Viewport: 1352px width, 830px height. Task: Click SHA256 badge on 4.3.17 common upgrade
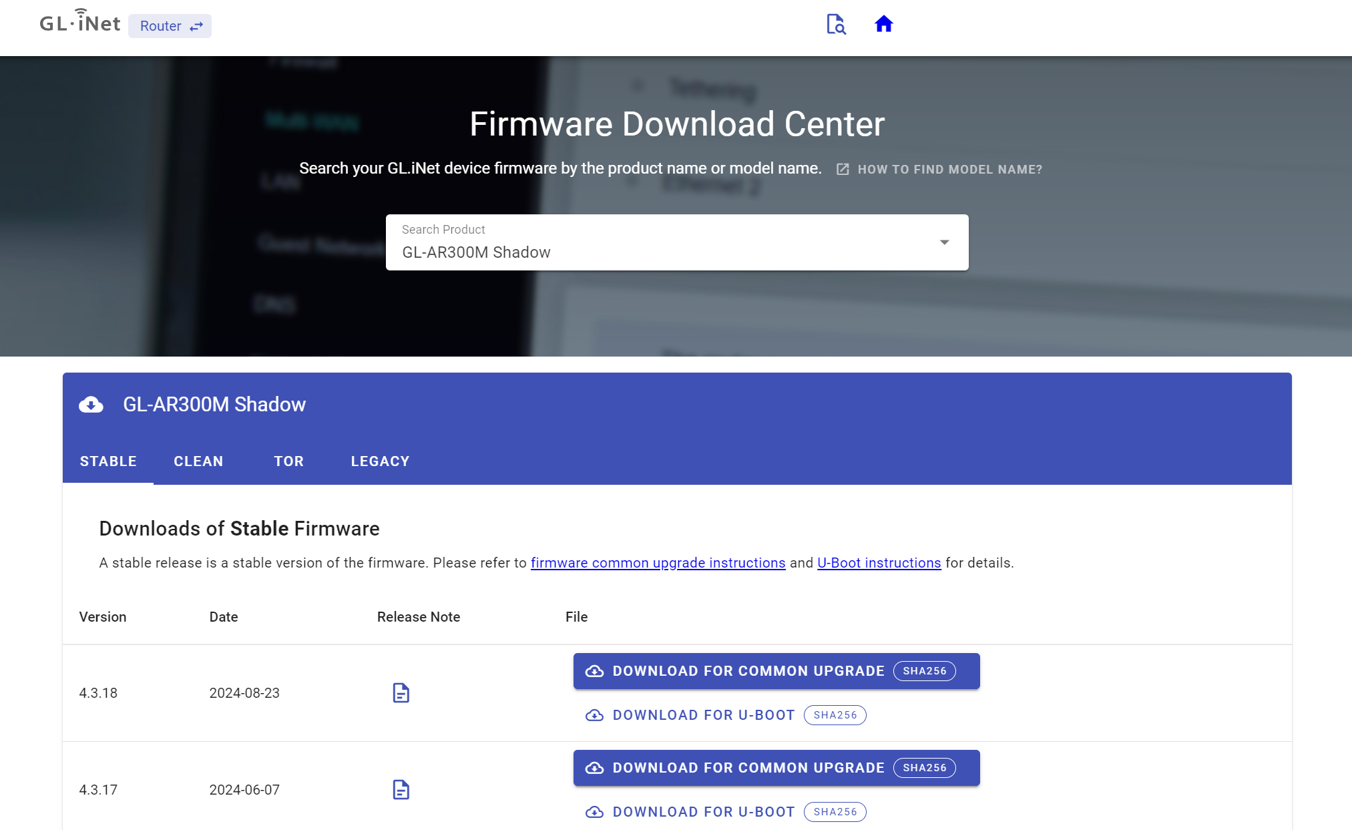coord(924,768)
